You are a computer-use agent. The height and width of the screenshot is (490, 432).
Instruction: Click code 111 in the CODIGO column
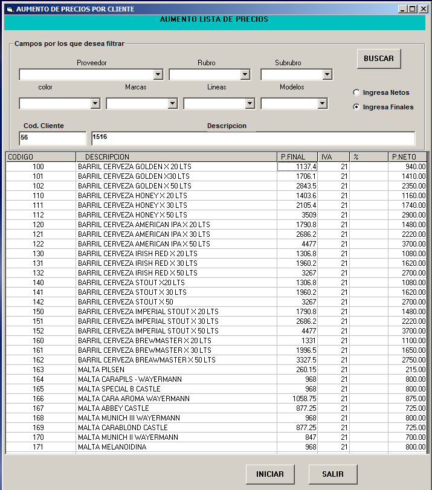pos(41,205)
